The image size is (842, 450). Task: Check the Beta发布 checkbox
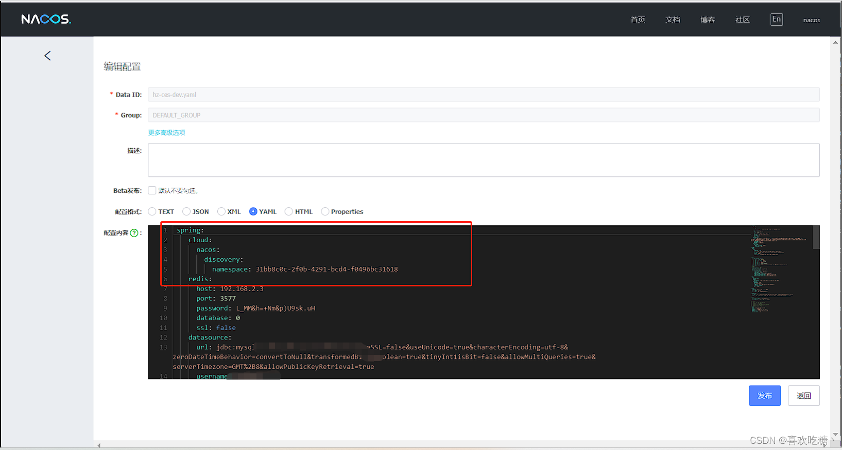(152, 190)
